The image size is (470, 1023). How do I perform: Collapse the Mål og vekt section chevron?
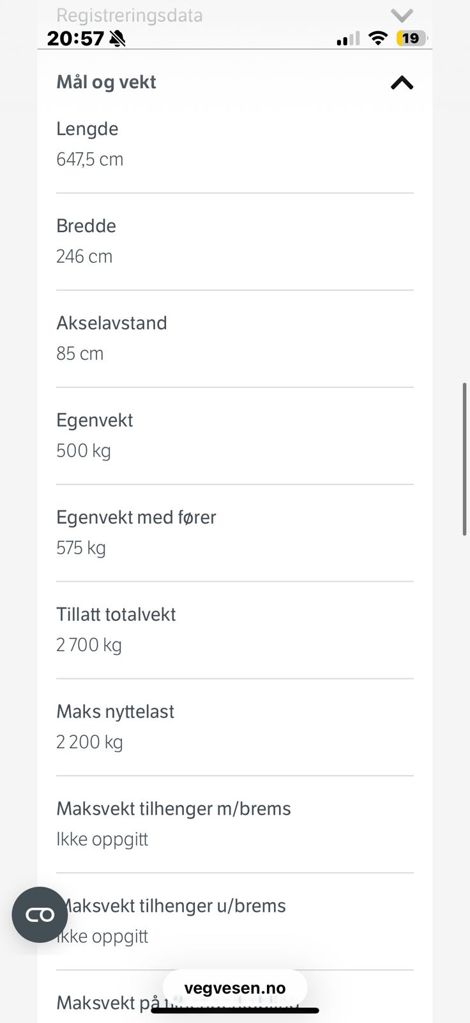(402, 82)
